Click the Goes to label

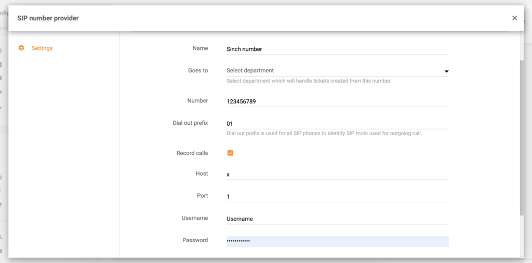[197, 71]
